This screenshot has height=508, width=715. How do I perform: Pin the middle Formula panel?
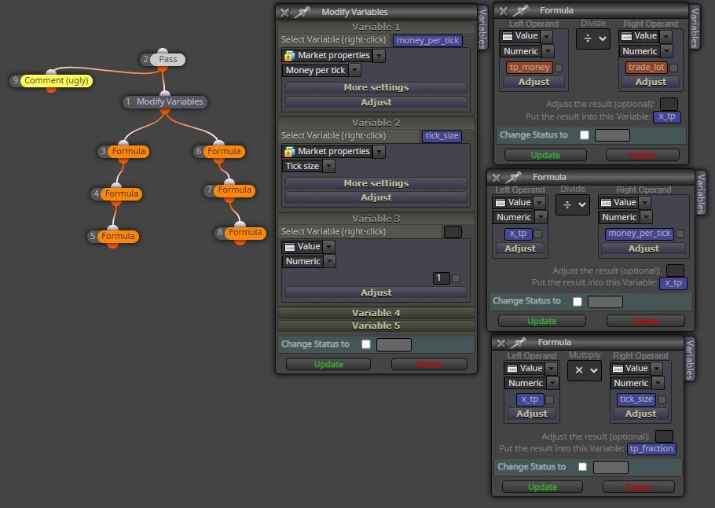pyautogui.click(x=513, y=177)
